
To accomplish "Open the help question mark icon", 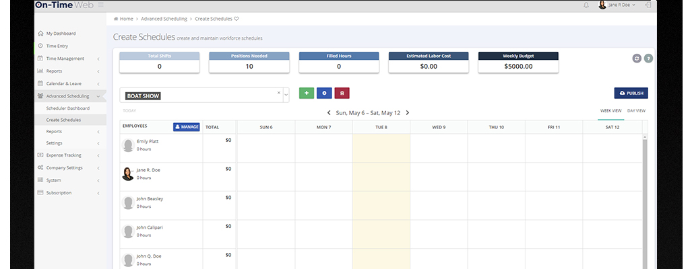I will (648, 59).
